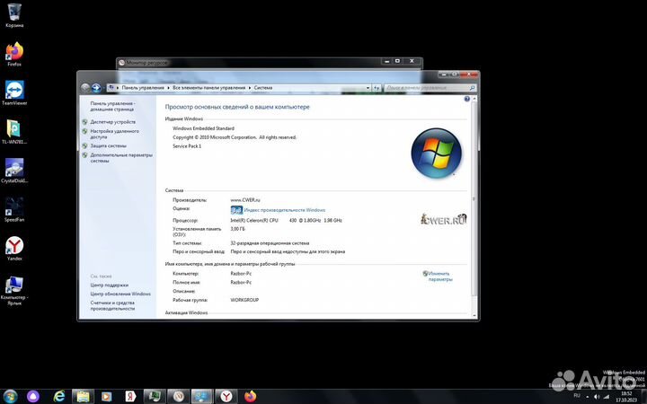
Task: Open Windows Explorer folder icon in taskbar
Action: pos(83,397)
